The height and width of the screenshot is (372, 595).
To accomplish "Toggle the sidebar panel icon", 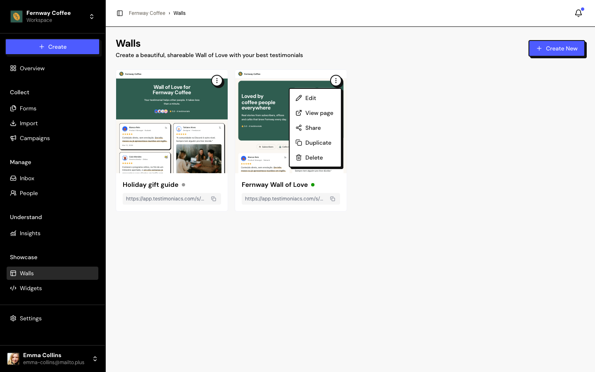I will (120, 13).
